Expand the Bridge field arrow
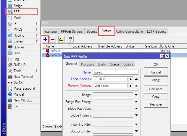Image resolution: width=187 pixels, height=136 pixels. coord(136,95)
